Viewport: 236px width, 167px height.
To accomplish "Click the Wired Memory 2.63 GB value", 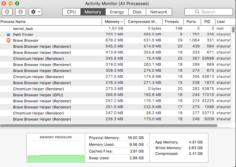I will 196,148.
